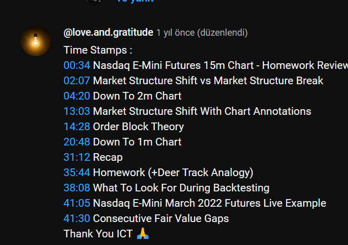Jump to the 31:12 Recap timestamp

77,157
